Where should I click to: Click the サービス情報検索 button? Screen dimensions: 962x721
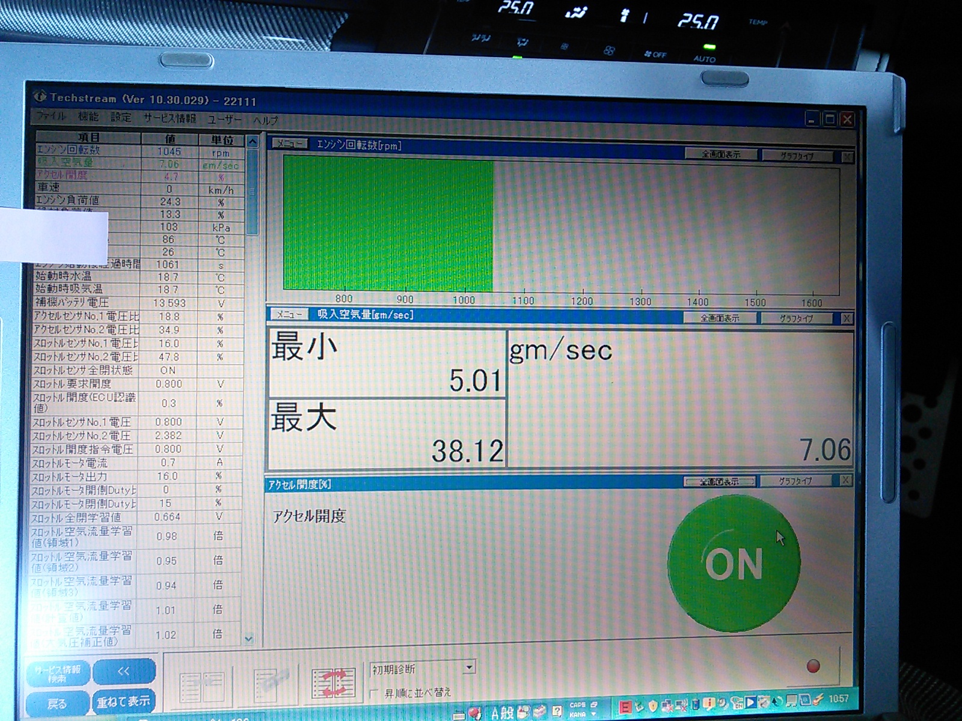pyautogui.click(x=58, y=674)
